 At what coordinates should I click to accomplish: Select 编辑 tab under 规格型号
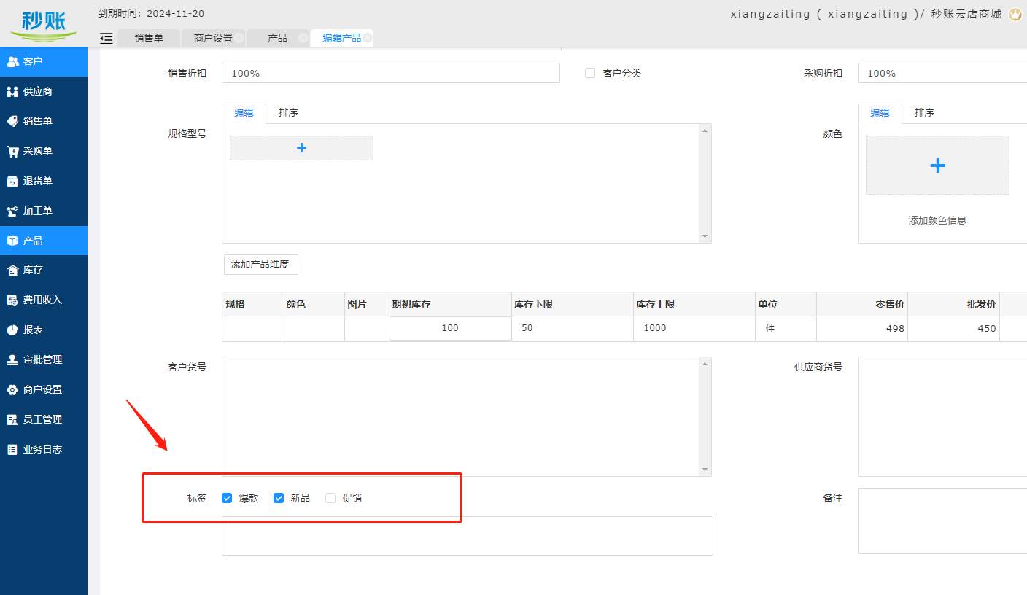point(244,113)
